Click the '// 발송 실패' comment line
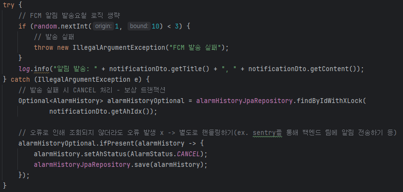 pyautogui.click(x=54, y=37)
